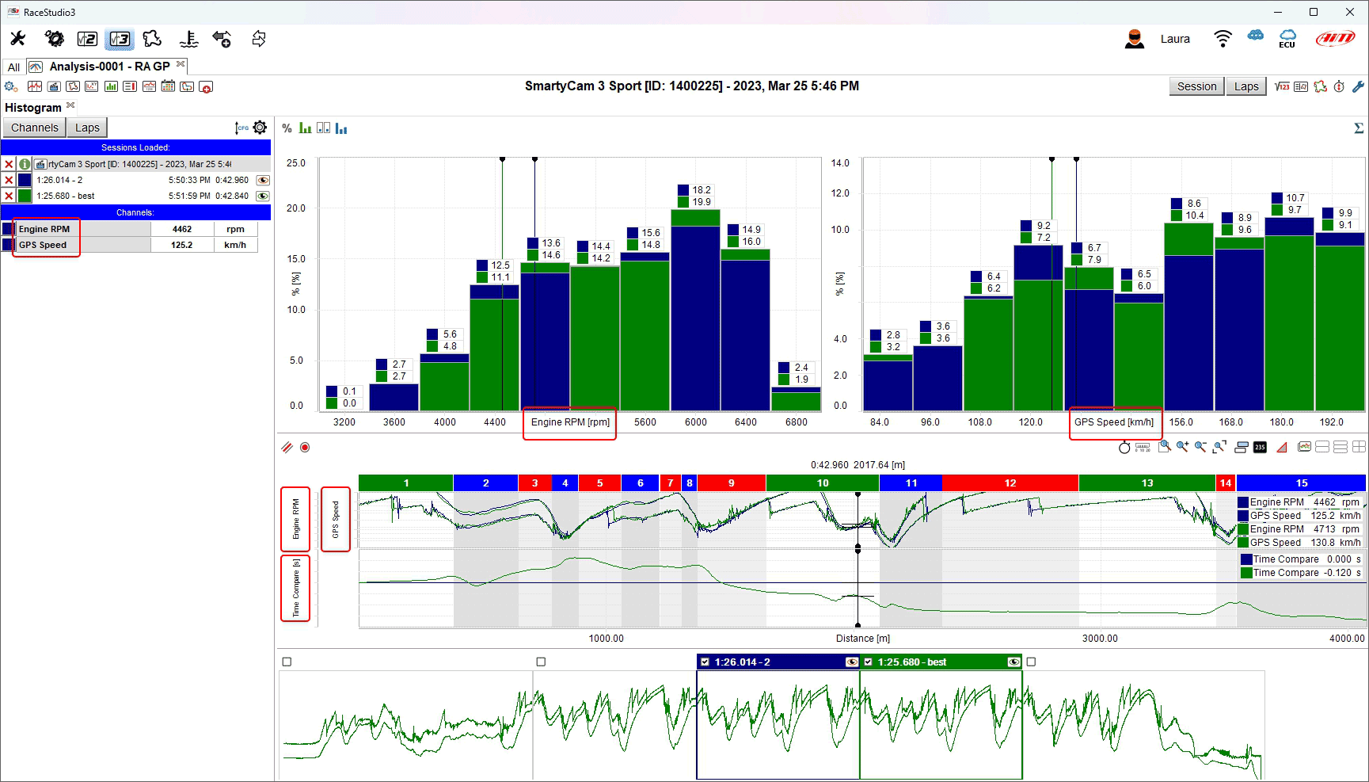Toggle eye visibility for lap 1:25.680 - best

tap(263, 196)
